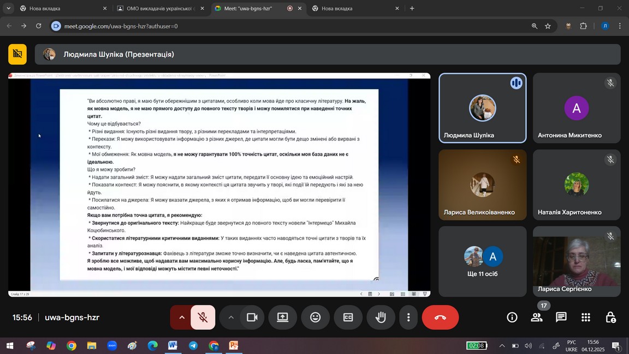Unmute the microphone in Meet

(203, 317)
